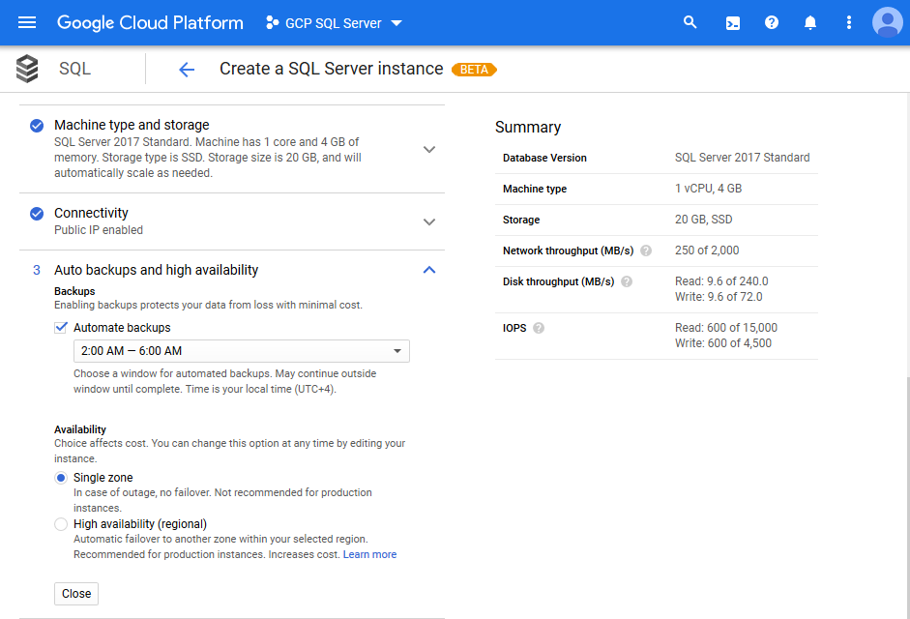The image size is (910, 619).
Task: Click the 'Public IP enabled' text
Action: coord(99,230)
